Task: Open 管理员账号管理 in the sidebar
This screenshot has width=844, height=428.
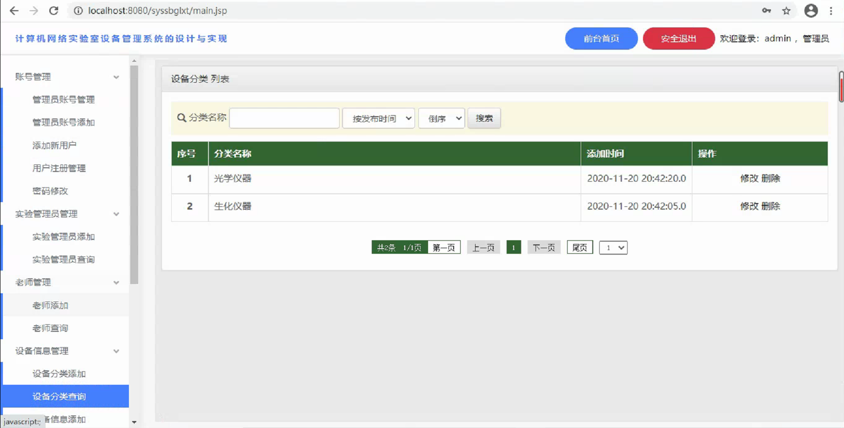Action: (65, 99)
